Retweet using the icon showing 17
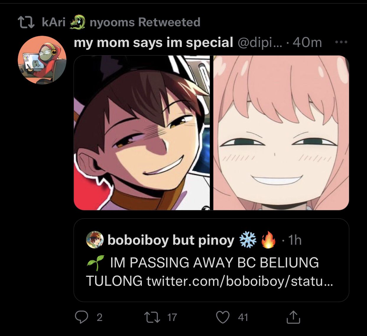 [152, 317]
